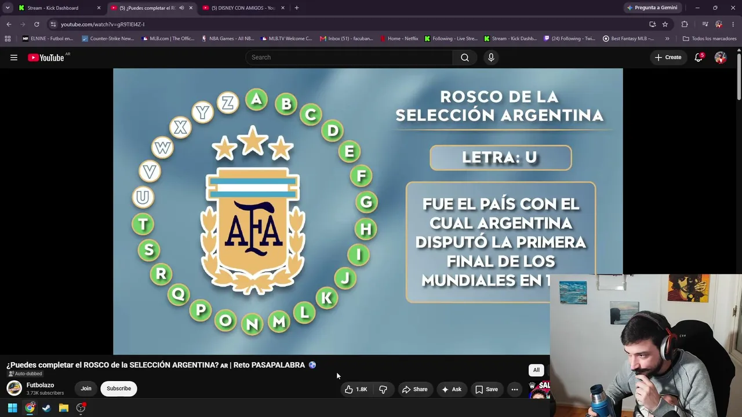View site information icon in address bar

[x=53, y=24]
